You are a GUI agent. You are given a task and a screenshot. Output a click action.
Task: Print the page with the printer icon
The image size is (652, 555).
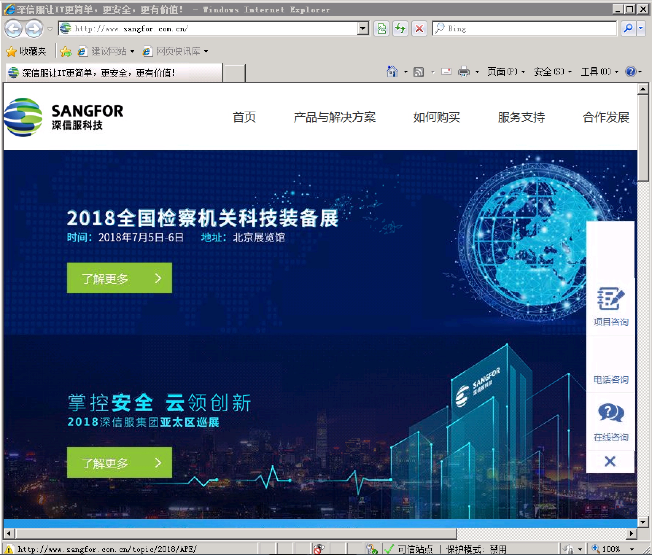[463, 71]
